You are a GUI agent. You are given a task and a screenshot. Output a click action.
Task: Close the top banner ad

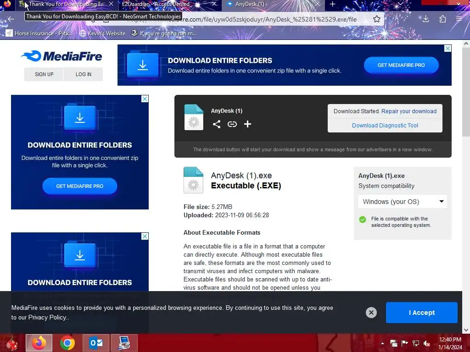448,48
